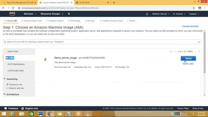Click the Linux penguin icon of Demo_server_image
The image size is (208, 117).
click(45, 59)
